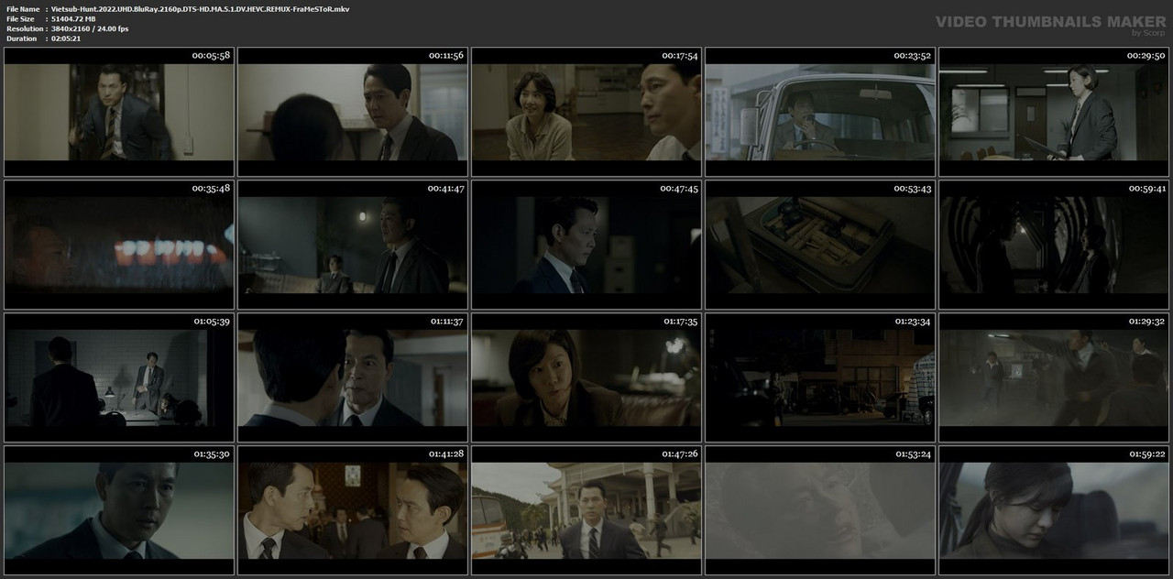Choose the thumbnail at 01:41:28

(353, 510)
